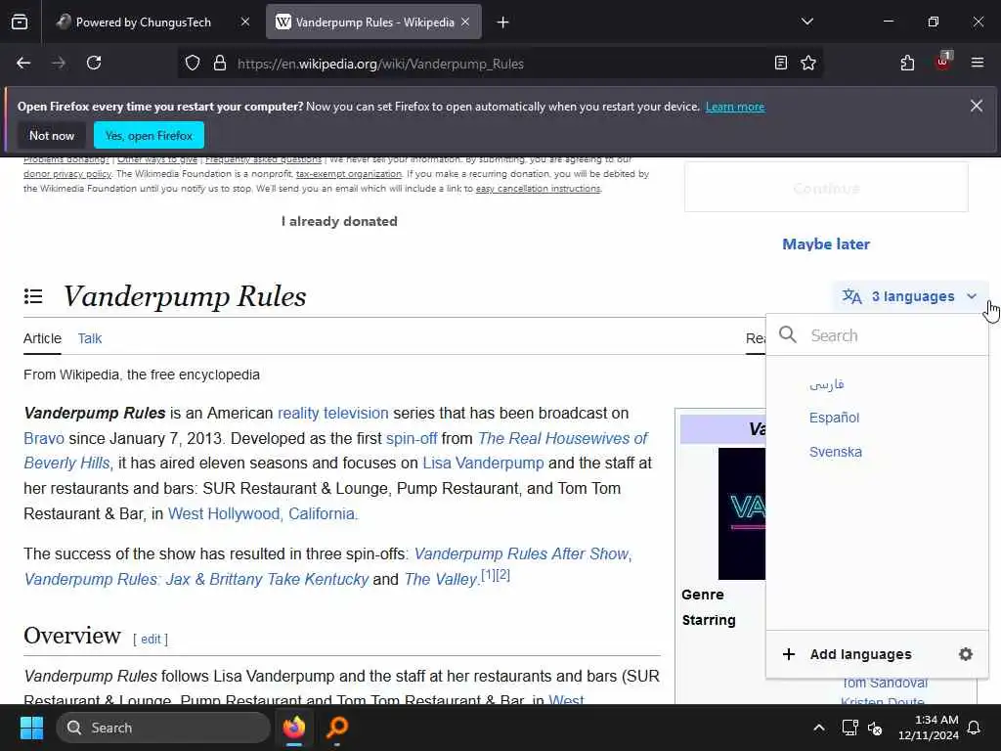
Task: Open the easy cancellation instructions link
Action: [539, 189]
